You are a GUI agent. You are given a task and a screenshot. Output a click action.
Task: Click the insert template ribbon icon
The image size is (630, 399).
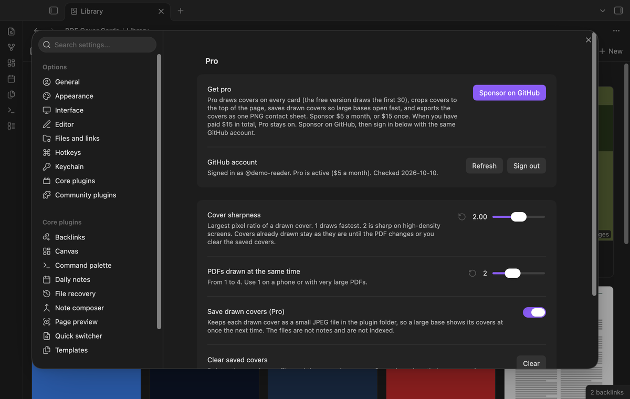(11, 94)
